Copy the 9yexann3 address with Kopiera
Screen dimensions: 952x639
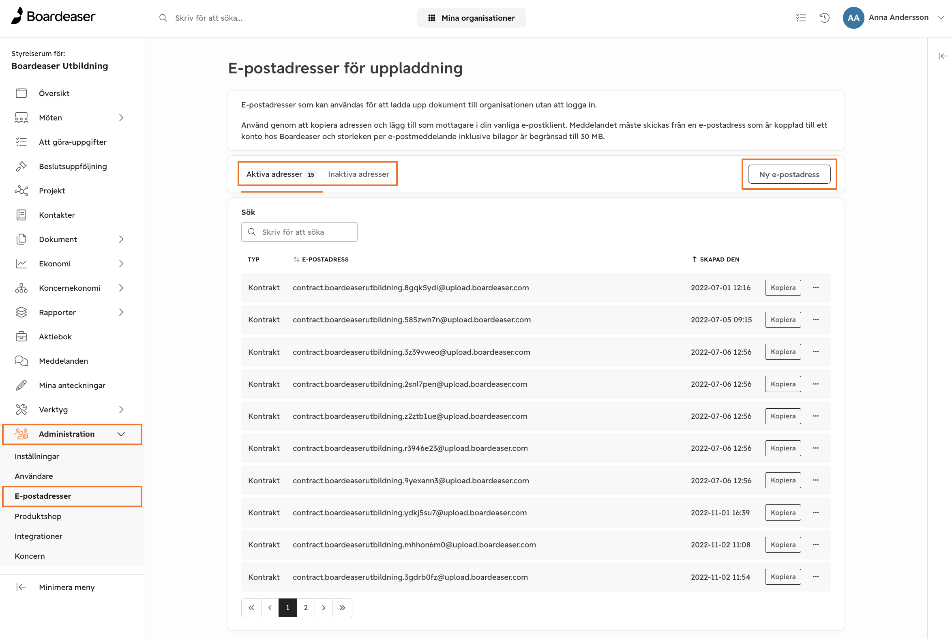pos(783,480)
